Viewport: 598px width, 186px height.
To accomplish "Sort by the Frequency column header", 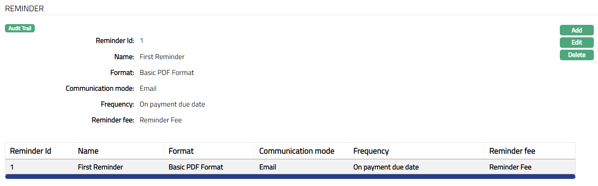I will [x=371, y=151].
